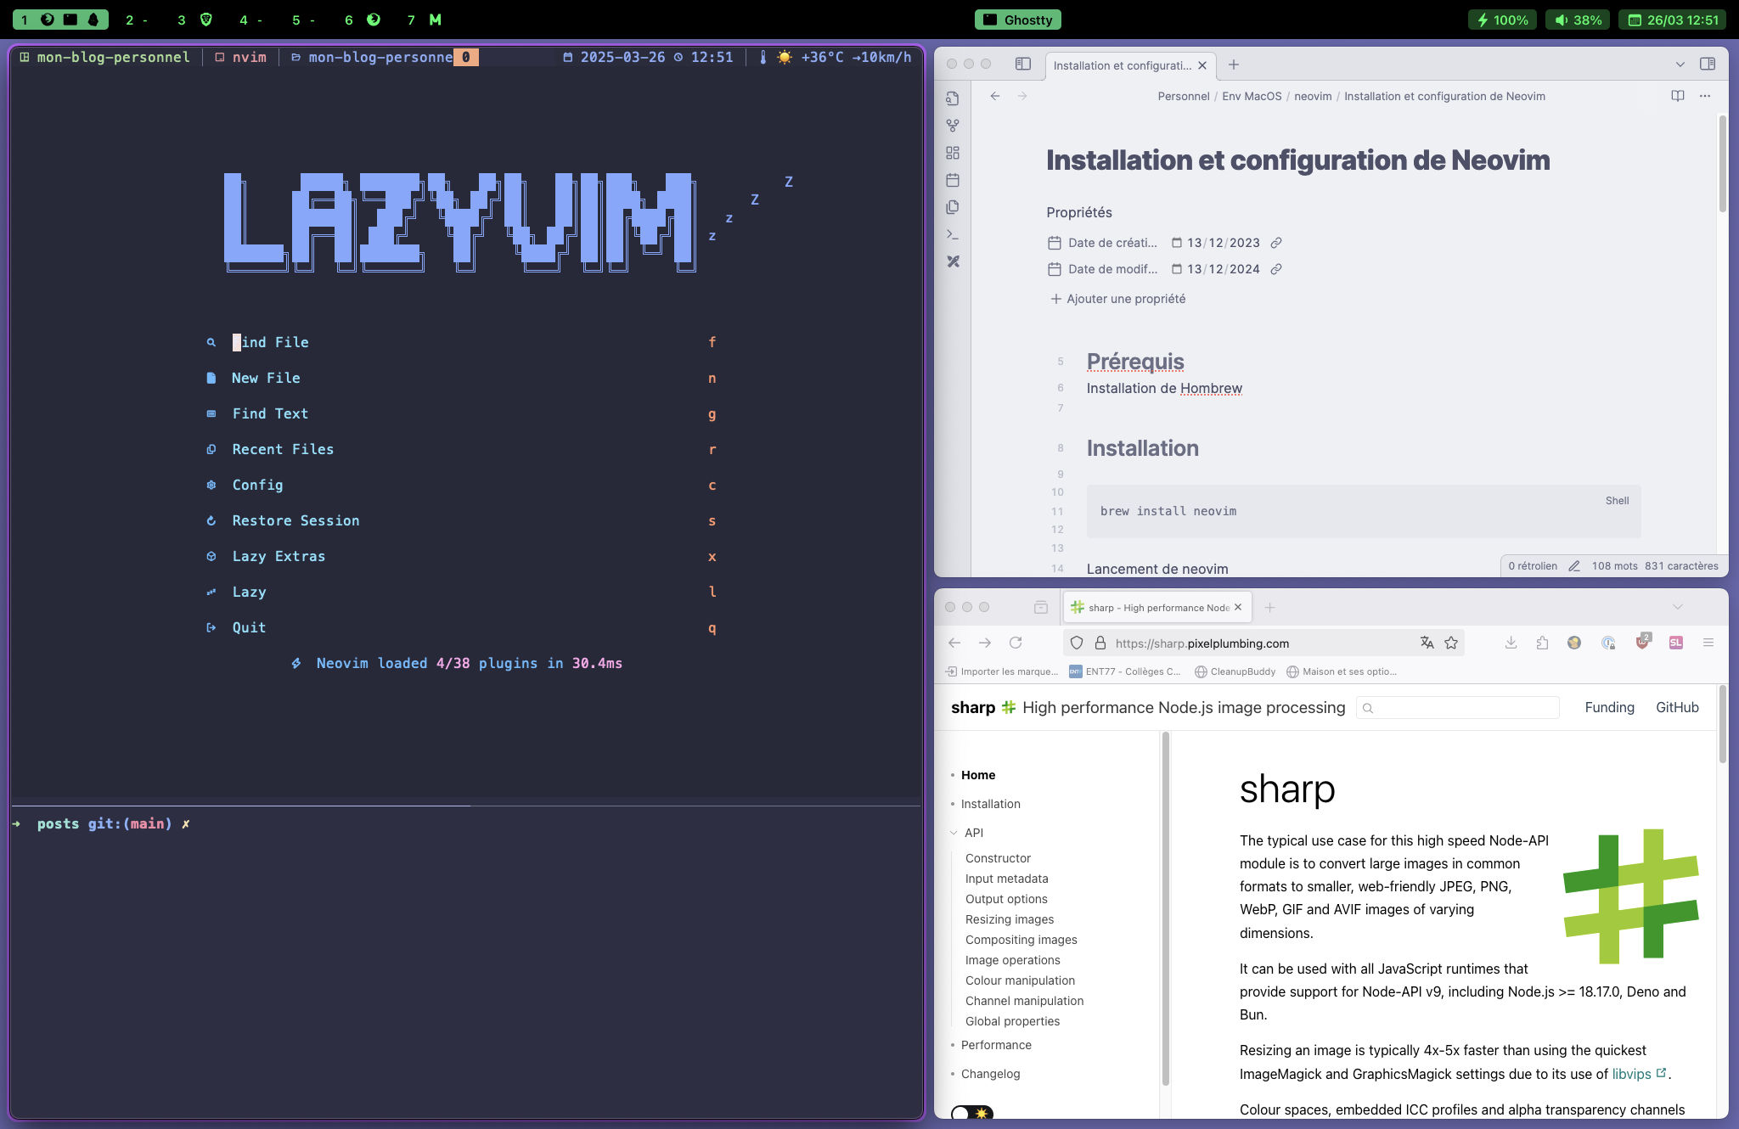This screenshot has height=1129, width=1739.
Task: Select Quit in LazyVim dashboard
Action: pyautogui.click(x=463, y=627)
